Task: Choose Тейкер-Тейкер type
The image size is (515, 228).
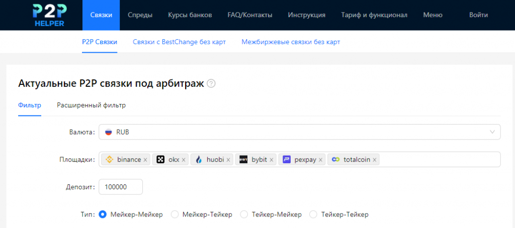Action: 313,214
